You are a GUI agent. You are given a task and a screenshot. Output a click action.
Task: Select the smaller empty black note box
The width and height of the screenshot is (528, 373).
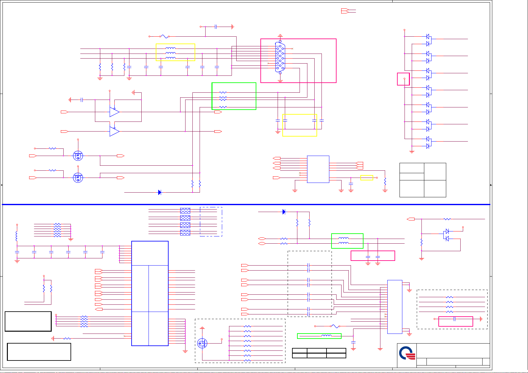tap(28, 321)
